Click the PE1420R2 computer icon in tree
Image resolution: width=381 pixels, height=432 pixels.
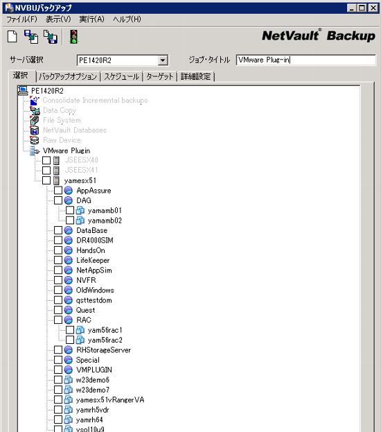(x=23, y=90)
